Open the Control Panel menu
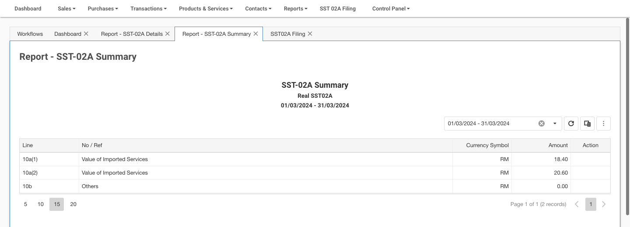 tap(391, 8)
